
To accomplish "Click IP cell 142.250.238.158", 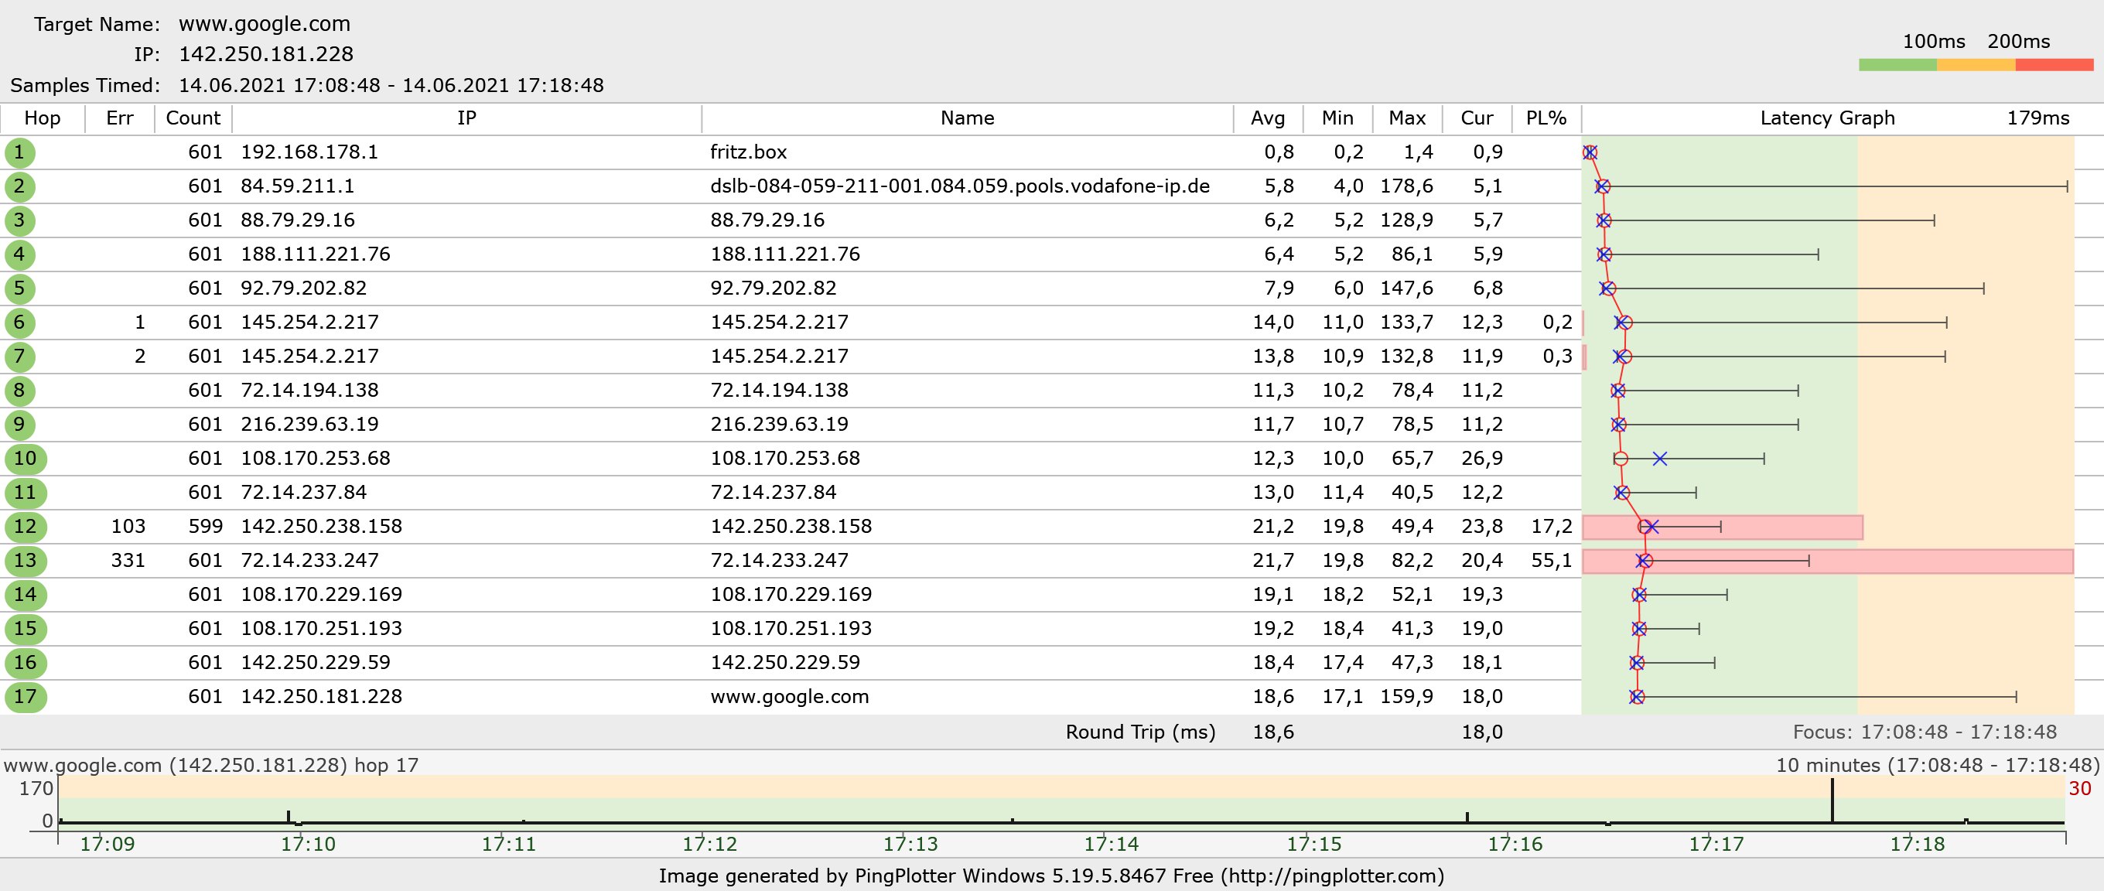I will pyautogui.click(x=321, y=527).
